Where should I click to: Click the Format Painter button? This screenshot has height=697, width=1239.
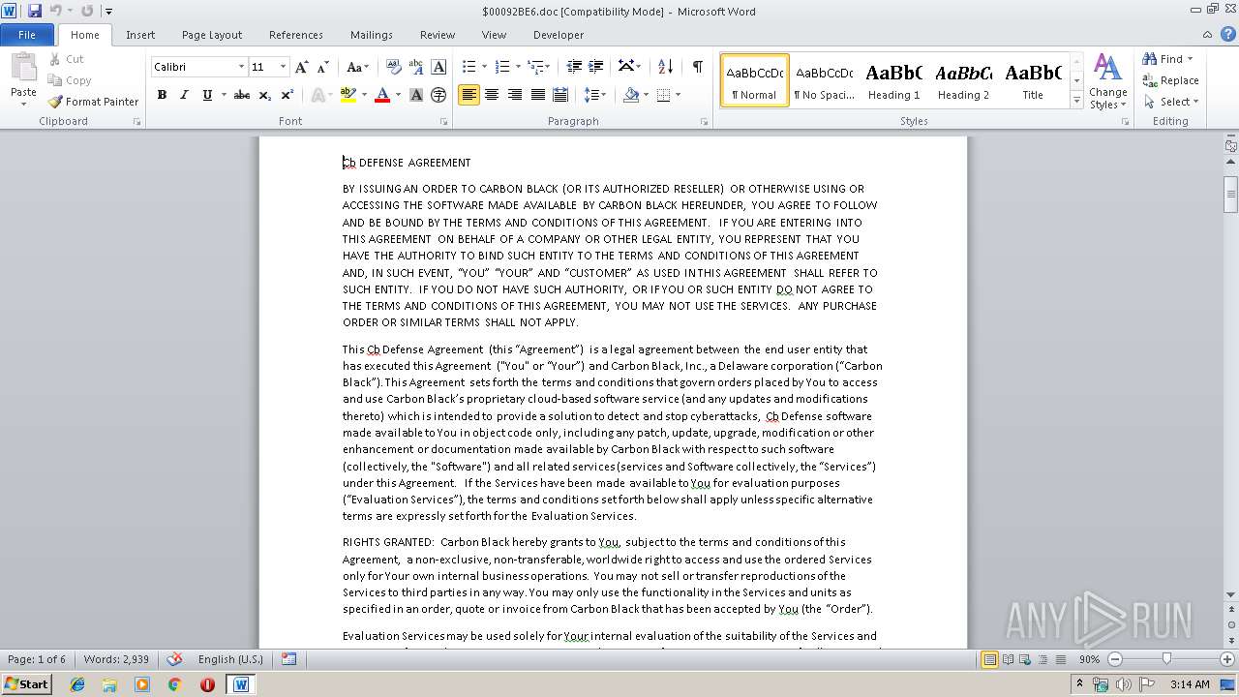click(x=93, y=102)
